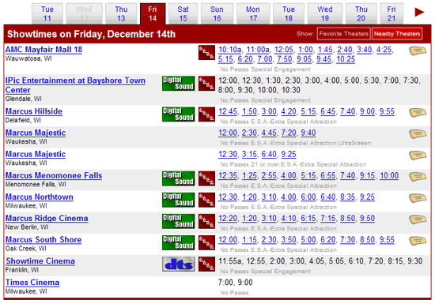This screenshot has width=435, height=300.
Task: Buy tickets using the Marcus Hillside ticket icon
Action: [x=418, y=112]
